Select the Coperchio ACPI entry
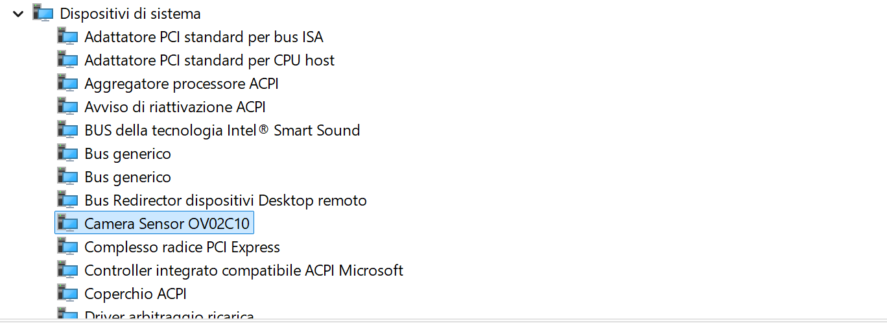 pyautogui.click(x=136, y=294)
